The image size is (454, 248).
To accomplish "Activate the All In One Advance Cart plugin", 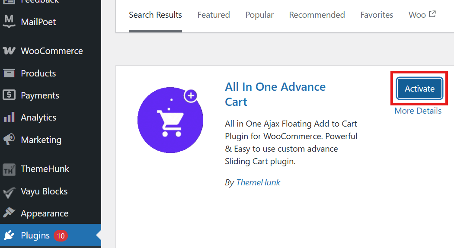I will (419, 89).
